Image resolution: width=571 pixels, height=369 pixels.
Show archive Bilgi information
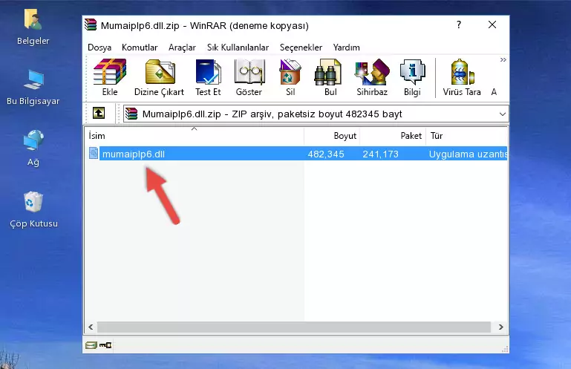click(412, 78)
